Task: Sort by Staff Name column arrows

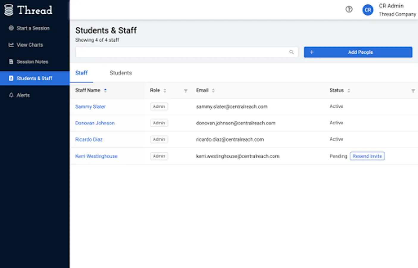Action: (105, 91)
